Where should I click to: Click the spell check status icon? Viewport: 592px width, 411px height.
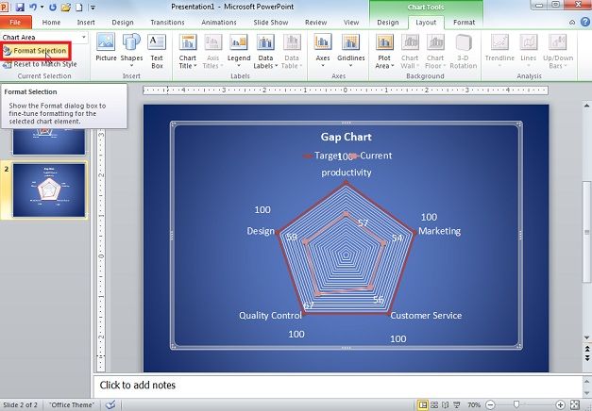(110, 405)
